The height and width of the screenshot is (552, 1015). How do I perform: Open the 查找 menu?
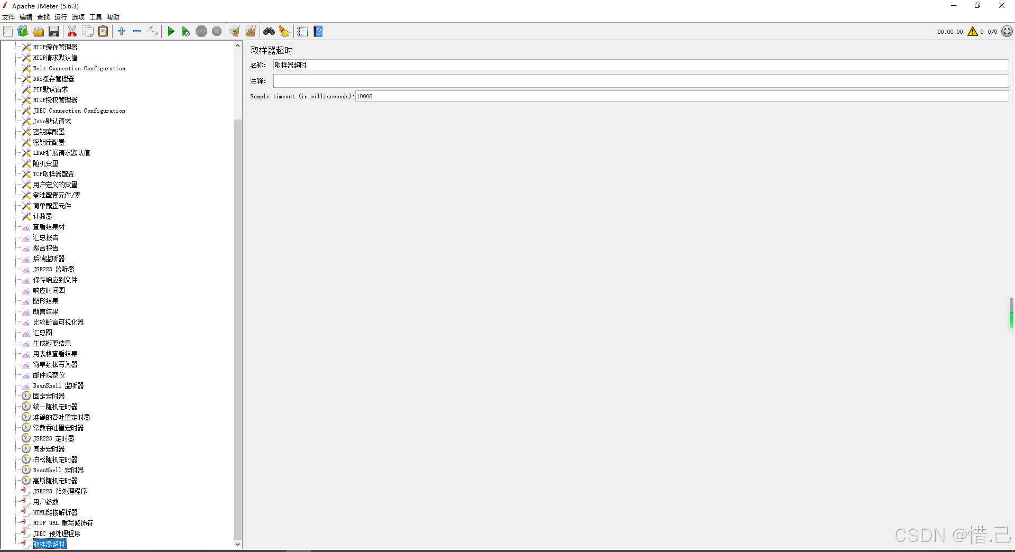[x=43, y=17]
